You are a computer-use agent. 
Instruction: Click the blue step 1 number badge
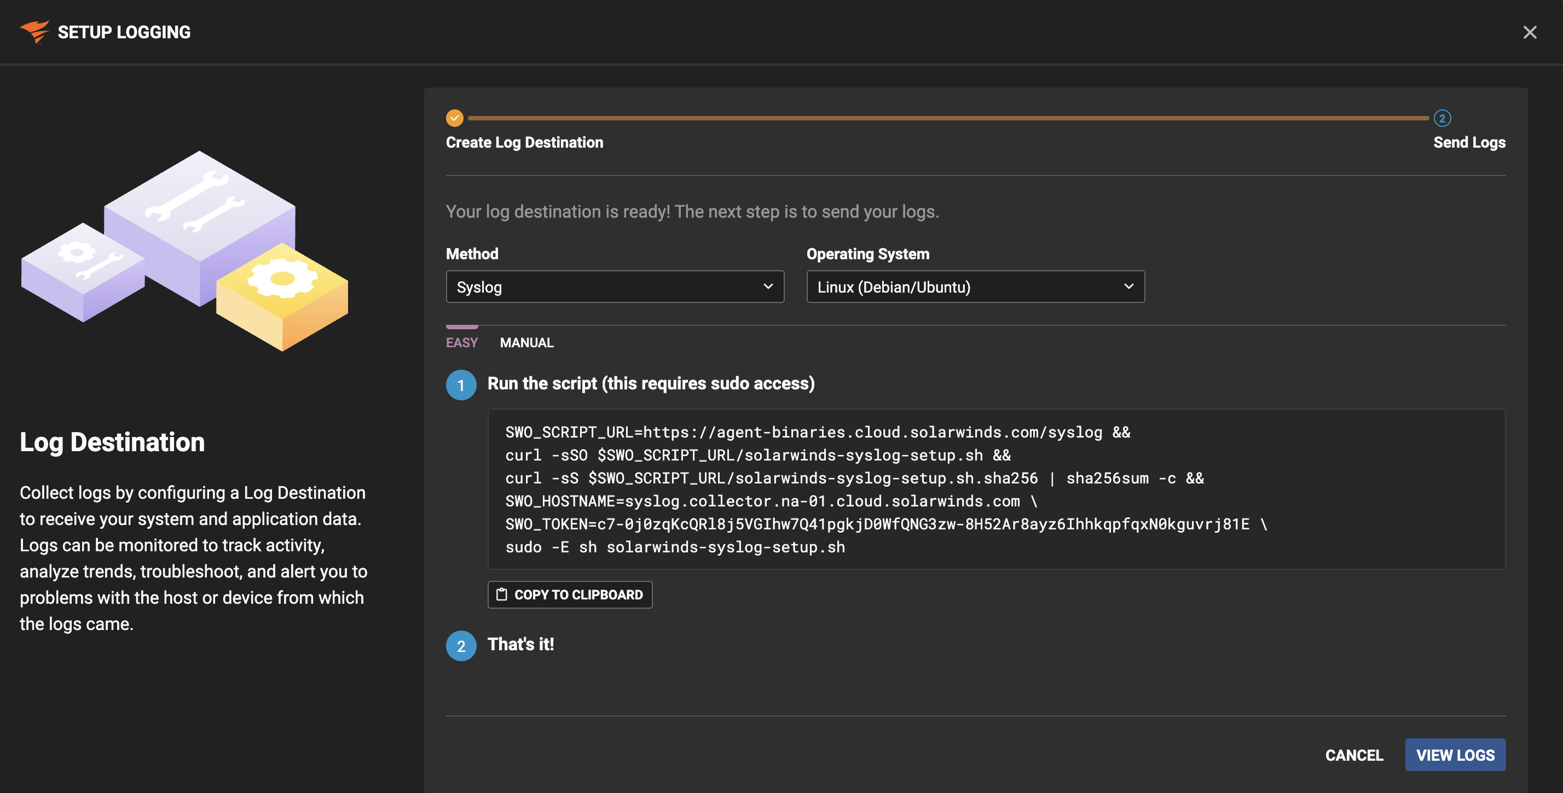click(461, 384)
